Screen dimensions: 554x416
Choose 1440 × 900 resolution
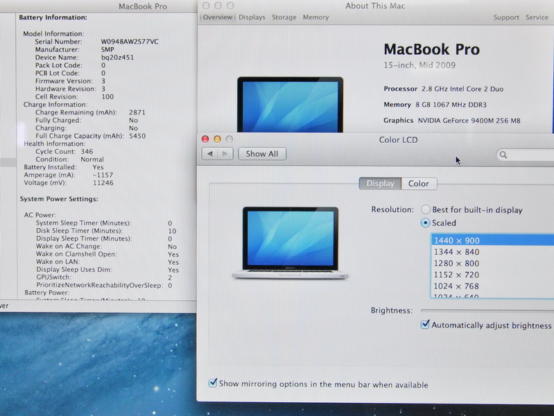point(492,241)
